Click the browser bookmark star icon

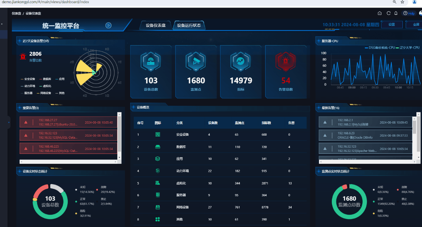tap(402, 2)
